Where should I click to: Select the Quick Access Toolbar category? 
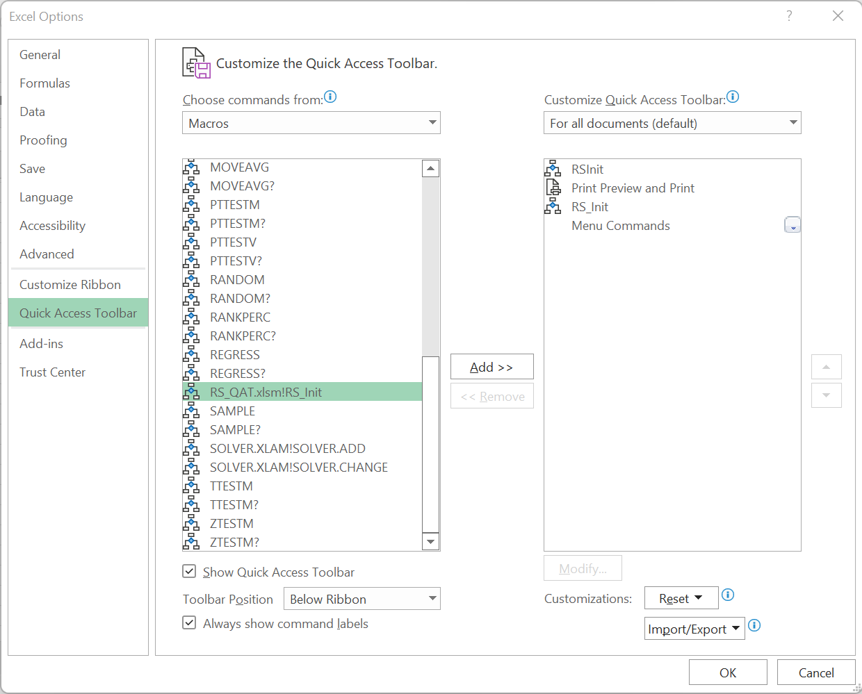pos(79,313)
